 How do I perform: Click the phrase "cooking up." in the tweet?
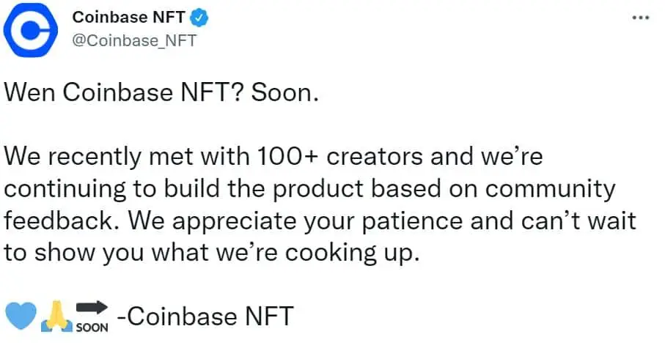point(352,253)
